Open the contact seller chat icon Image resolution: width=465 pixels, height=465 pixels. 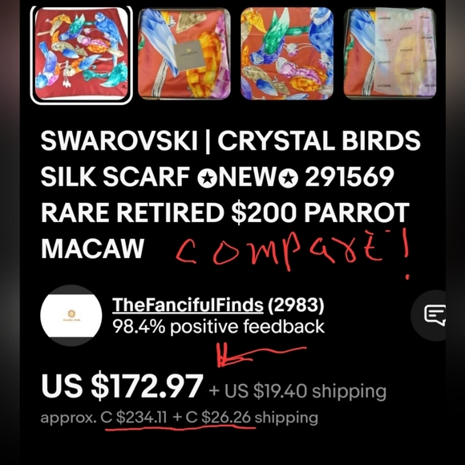point(434,315)
